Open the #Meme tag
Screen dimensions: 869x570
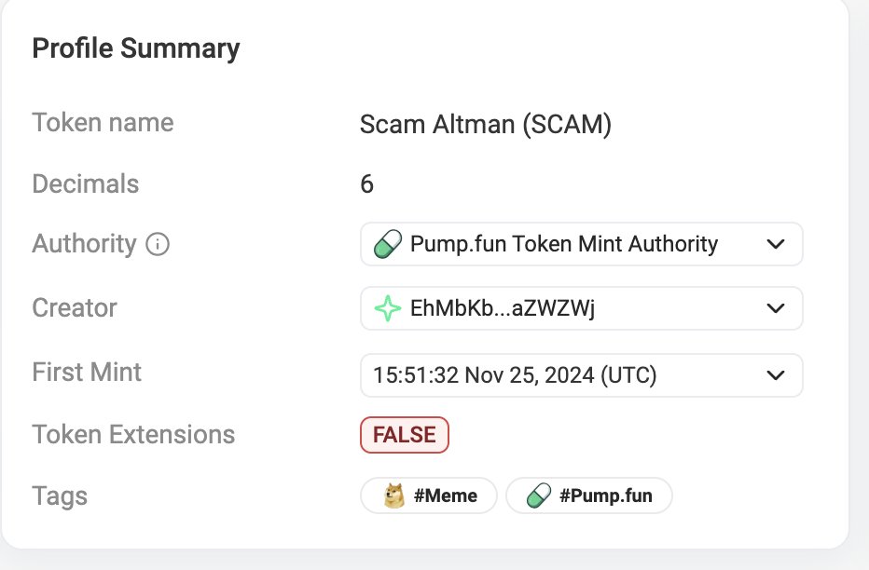tap(428, 495)
